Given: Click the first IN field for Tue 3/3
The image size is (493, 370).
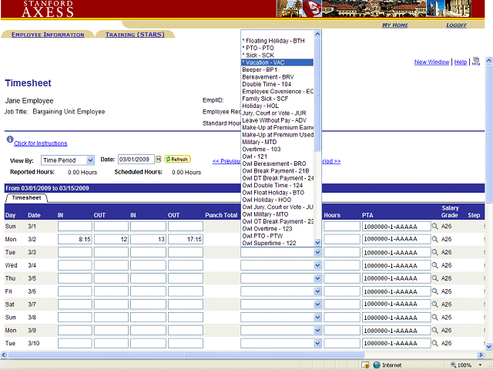Looking at the screenshot, I should point(75,252).
